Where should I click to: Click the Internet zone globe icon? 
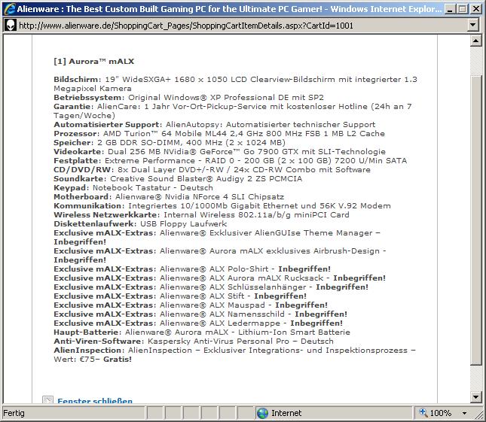tap(262, 413)
